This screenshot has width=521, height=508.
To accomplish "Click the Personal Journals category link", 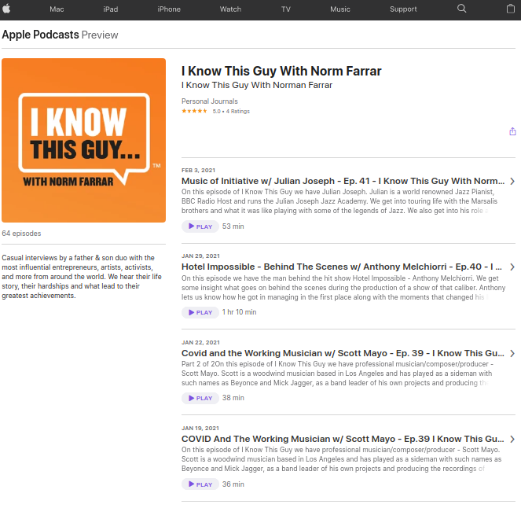I will [x=209, y=101].
